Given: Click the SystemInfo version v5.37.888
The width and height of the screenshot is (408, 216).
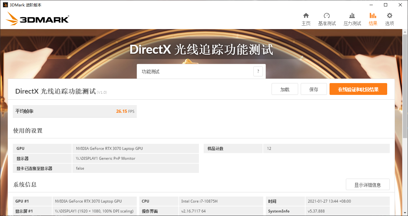Looking at the screenshot, I should click(x=316, y=211).
